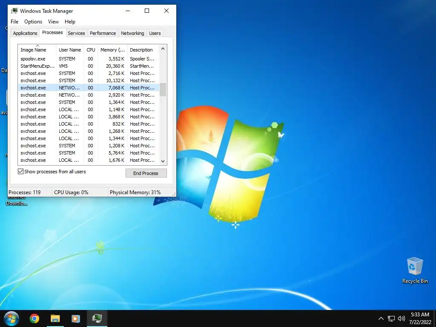The image size is (436, 327).
Task: Click CPU Usage: 0% status entry
Action: point(71,192)
